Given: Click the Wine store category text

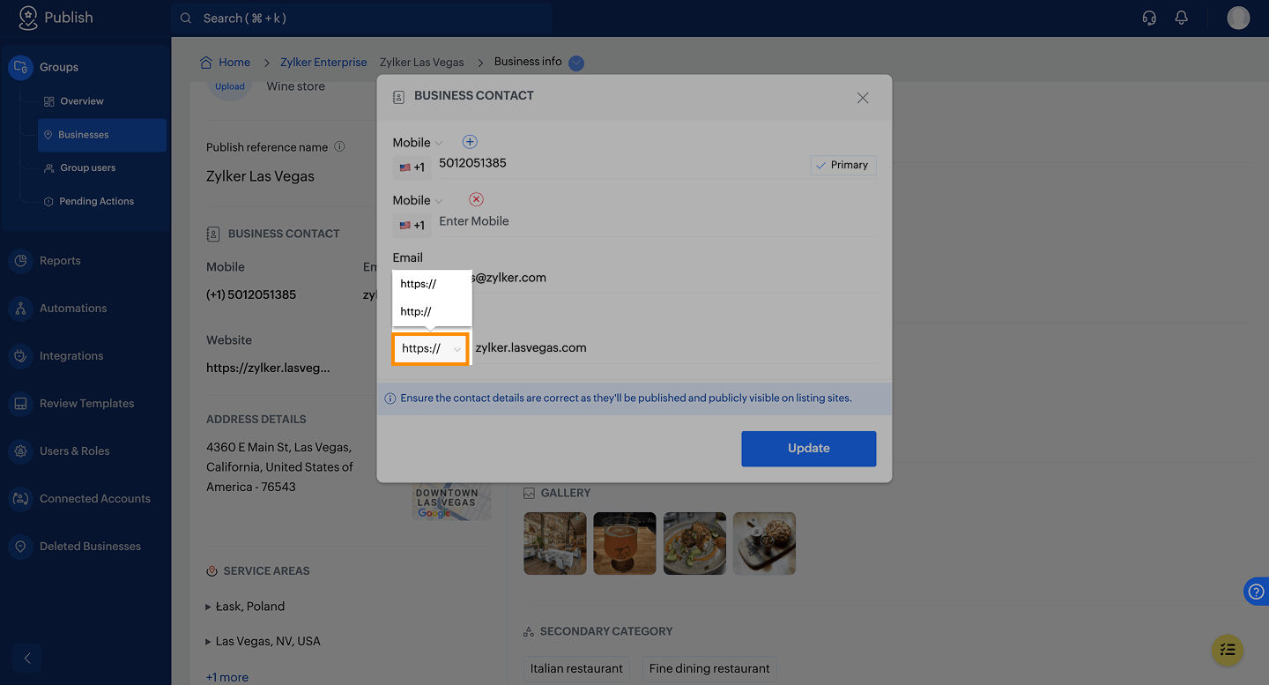Looking at the screenshot, I should point(296,86).
